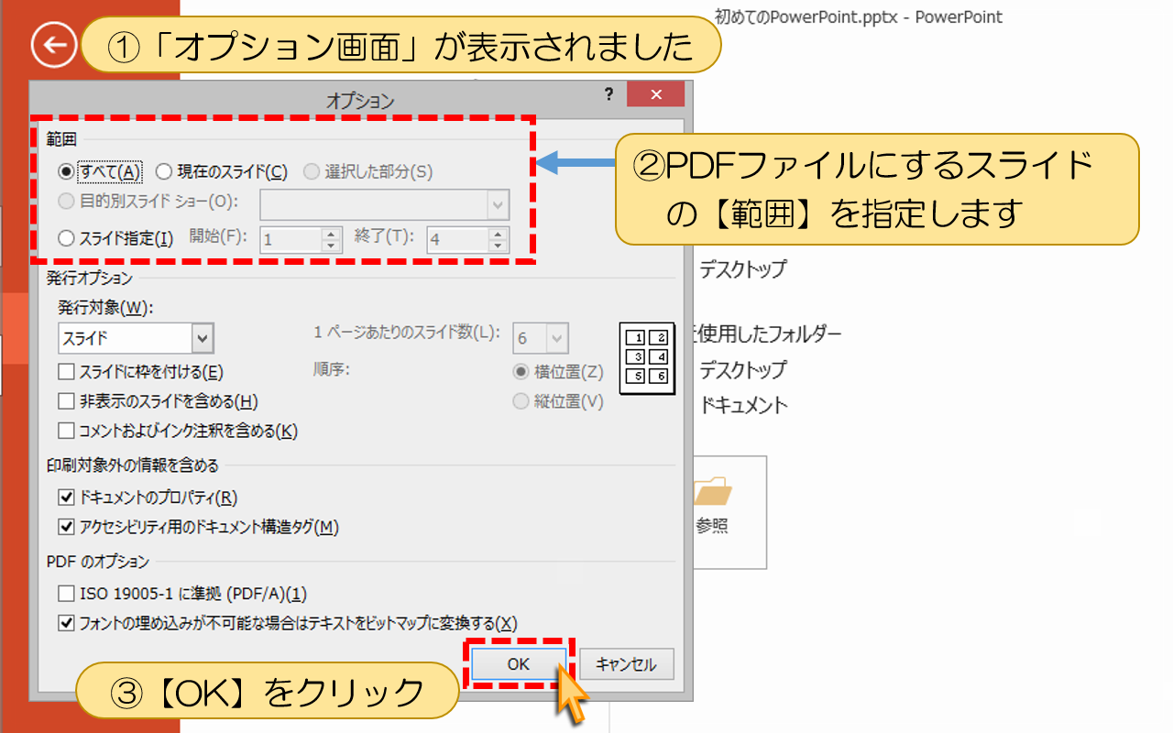Screen dimensions: 1173x733
Task: Select ドキュメント folder in backstage list
Action: pyautogui.click(x=742, y=405)
